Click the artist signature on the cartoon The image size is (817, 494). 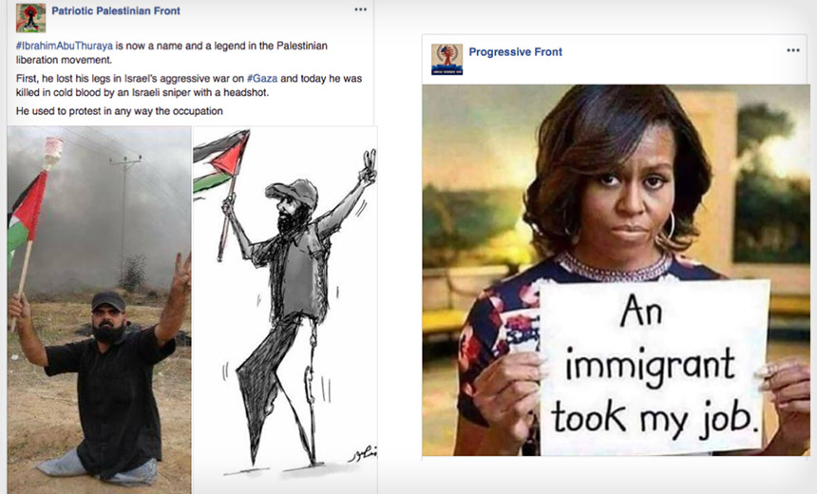click(x=363, y=453)
